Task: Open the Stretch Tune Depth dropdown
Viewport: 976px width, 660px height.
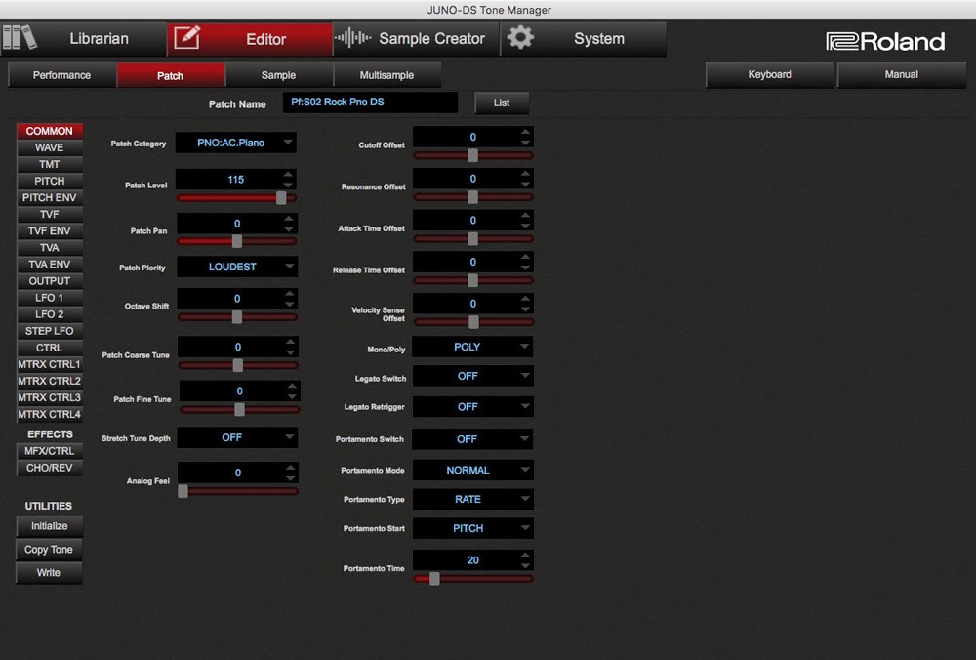Action: tap(237, 437)
